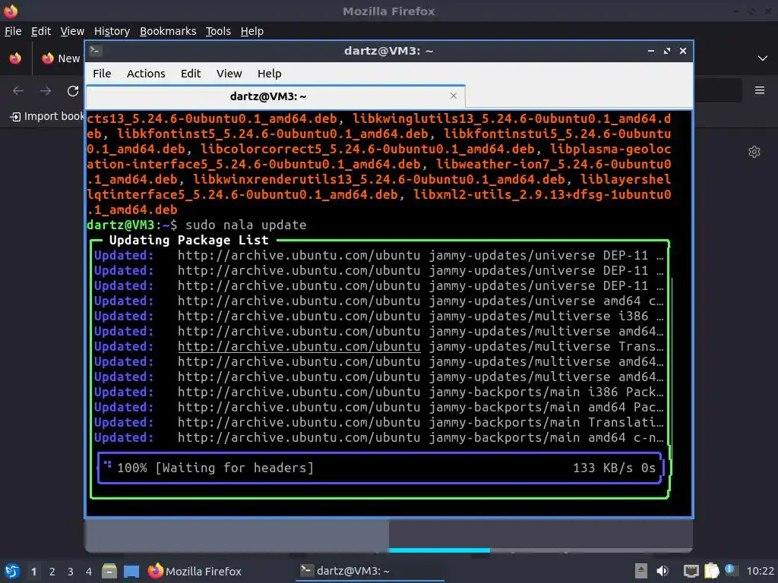Open the network connection tray icon
The width and height of the screenshot is (778, 583).
(x=691, y=571)
